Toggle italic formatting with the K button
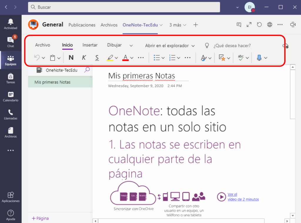Image resolution: width=301 pixels, height=223 pixels. point(84,58)
